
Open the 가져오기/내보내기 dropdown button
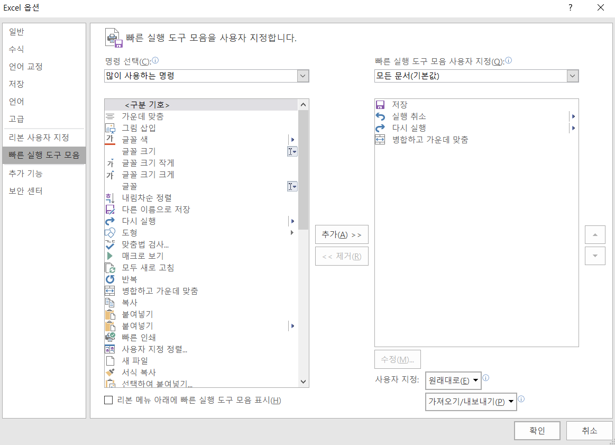(x=471, y=402)
